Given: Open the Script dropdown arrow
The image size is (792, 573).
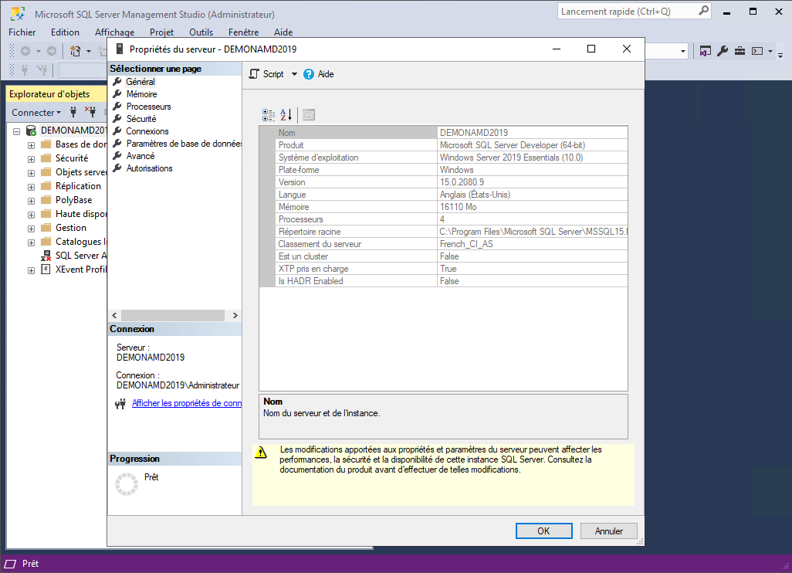Looking at the screenshot, I should coord(294,74).
